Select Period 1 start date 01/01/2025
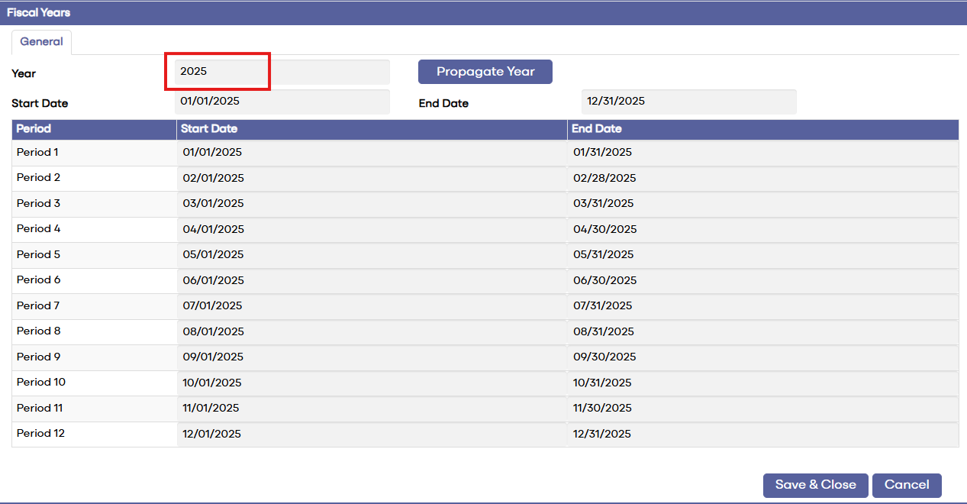The image size is (967, 504). tap(372, 153)
